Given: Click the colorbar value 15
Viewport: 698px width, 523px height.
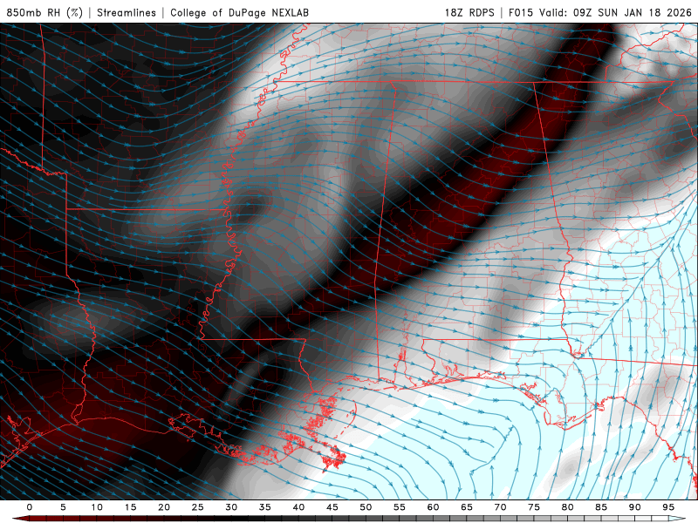Looking at the screenshot, I should coord(130,507).
